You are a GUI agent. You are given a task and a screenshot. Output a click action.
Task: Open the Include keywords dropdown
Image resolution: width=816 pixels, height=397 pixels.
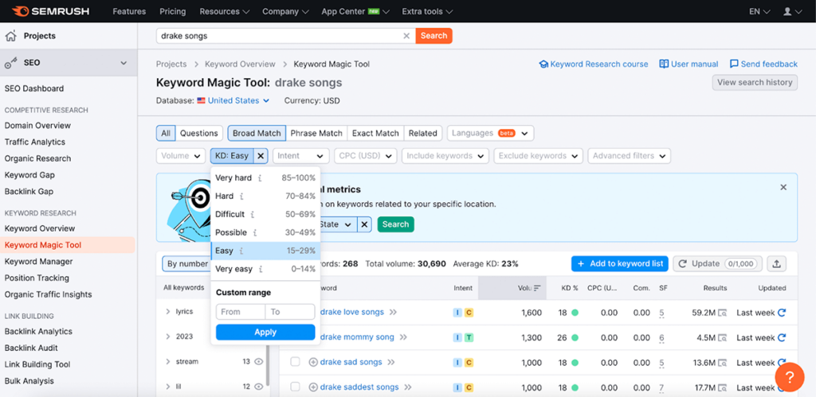click(x=445, y=156)
